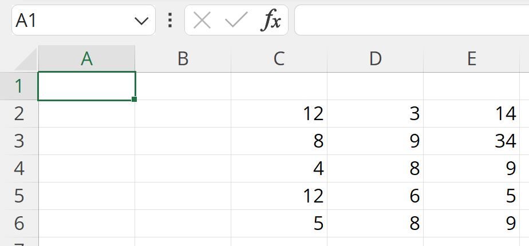The width and height of the screenshot is (529, 246).
Task: Click the three-dot handle beside Name Box
Action: [170, 21]
